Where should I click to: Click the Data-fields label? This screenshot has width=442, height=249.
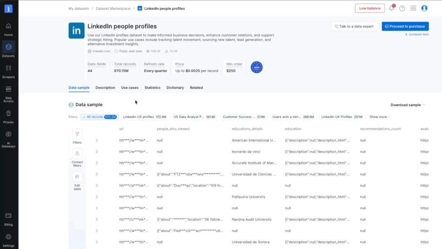pos(97,64)
